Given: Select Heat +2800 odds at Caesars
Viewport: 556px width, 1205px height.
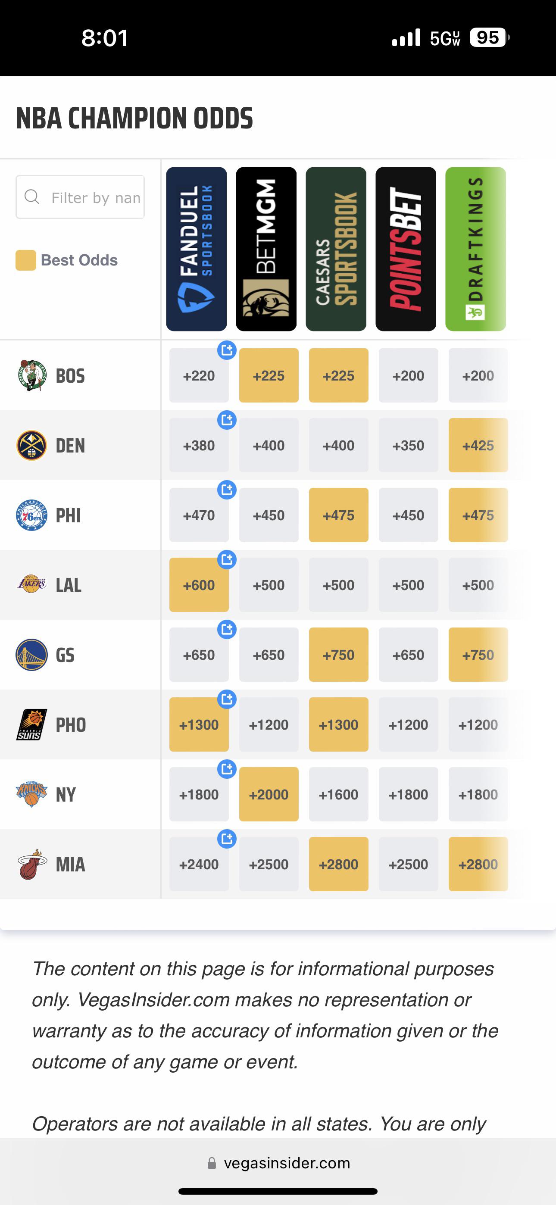Looking at the screenshot, I should click(x=338, y=864).
